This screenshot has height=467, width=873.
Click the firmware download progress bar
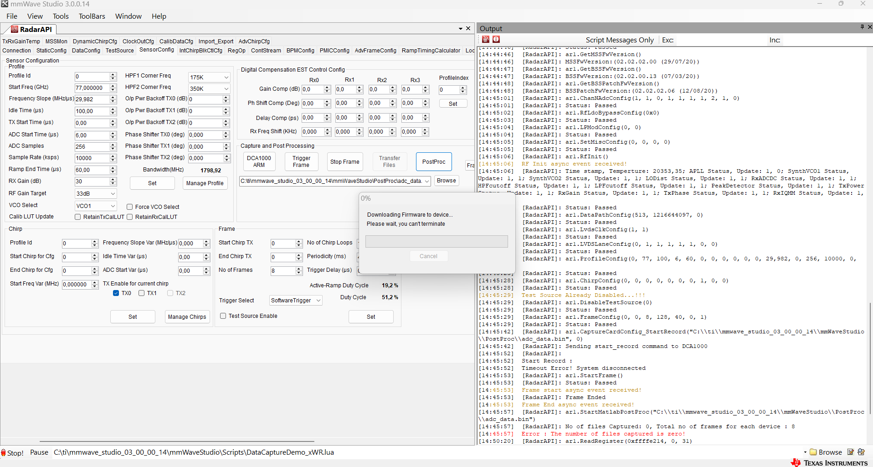click(436, 242)
